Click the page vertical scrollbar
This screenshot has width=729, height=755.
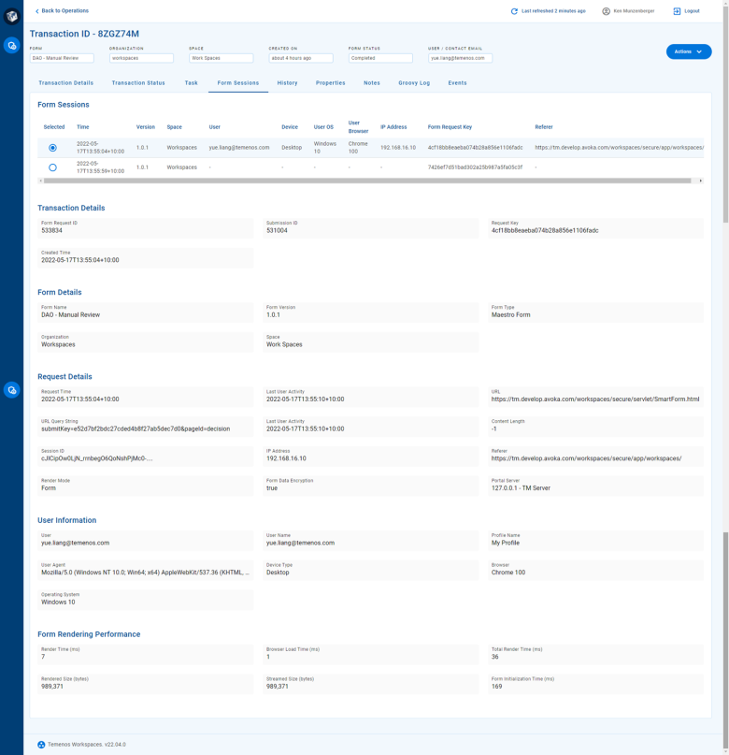coord(725,116)
